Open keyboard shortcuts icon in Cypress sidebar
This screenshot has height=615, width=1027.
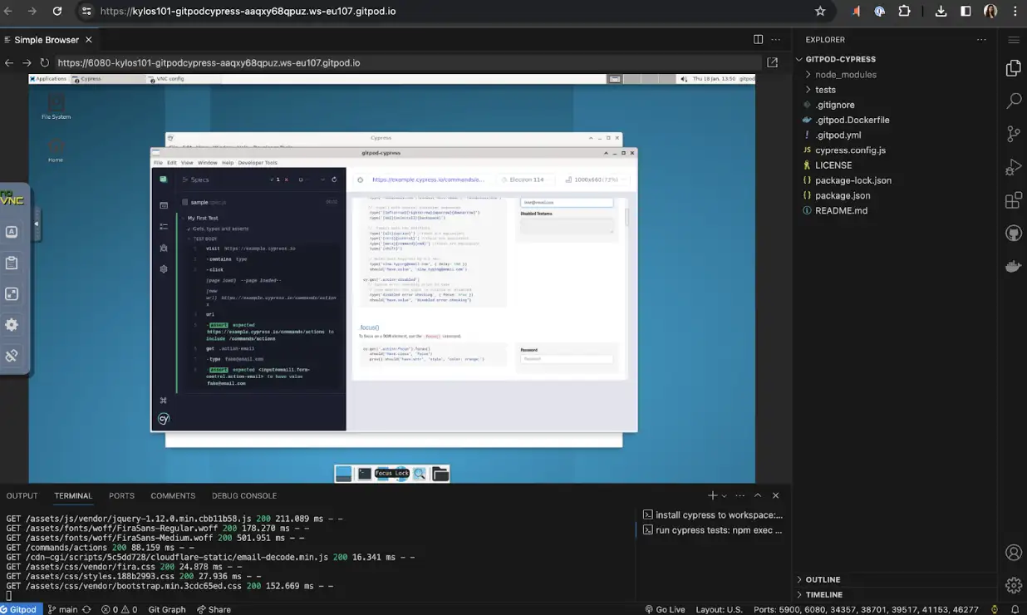pos(164,401)
